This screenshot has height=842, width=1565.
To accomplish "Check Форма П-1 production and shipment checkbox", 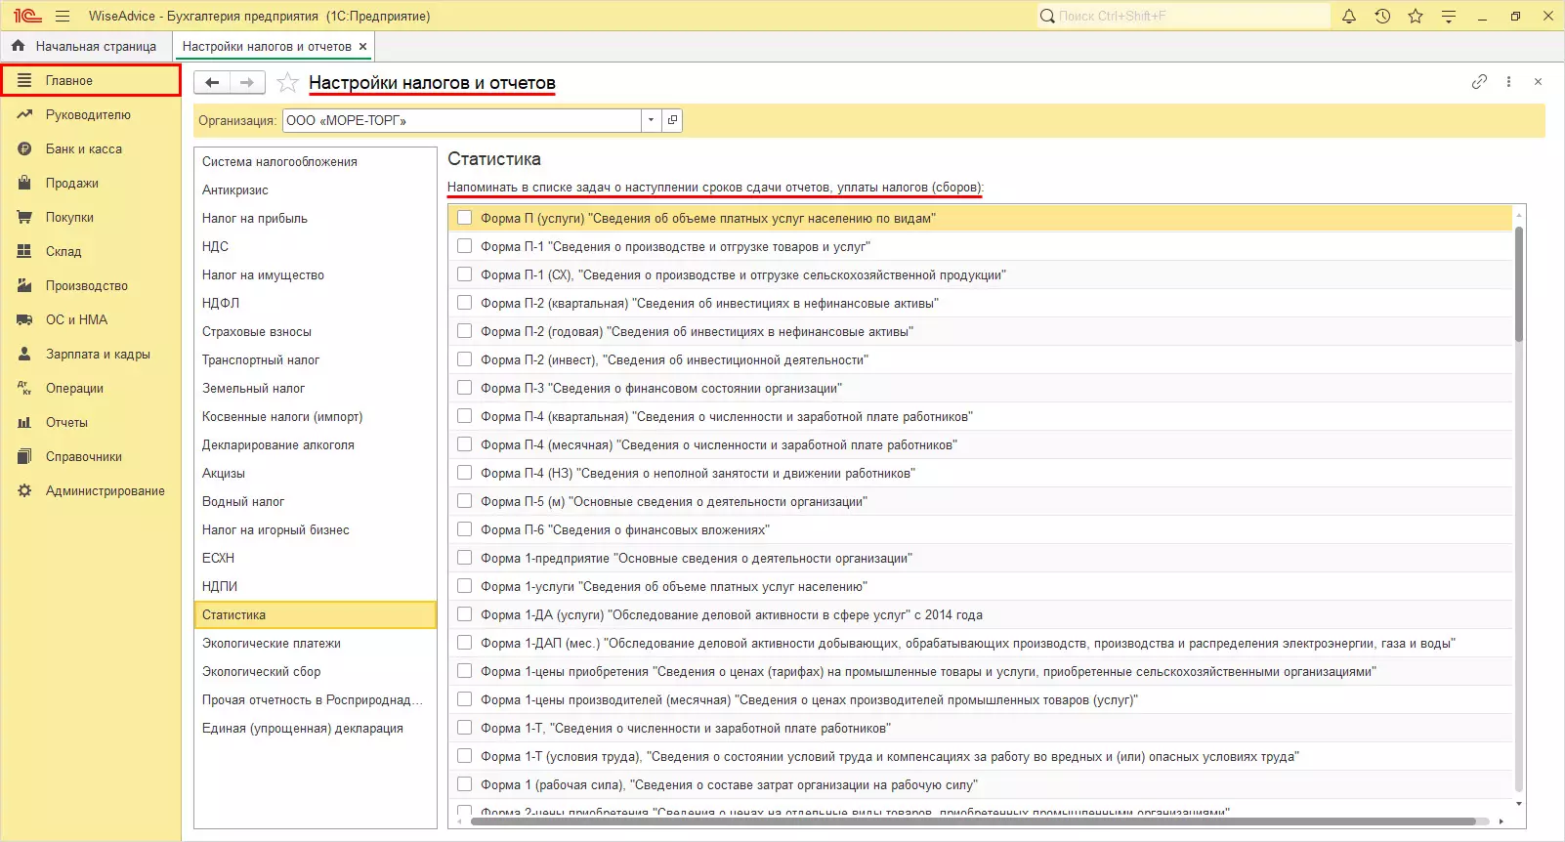I will tap(464, 246).
